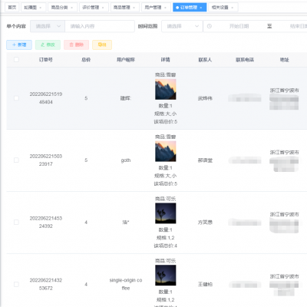View the night tree image in the third order
Image resolution: width=307 pixels, height=307 pixels.
(x=166, y=213)
